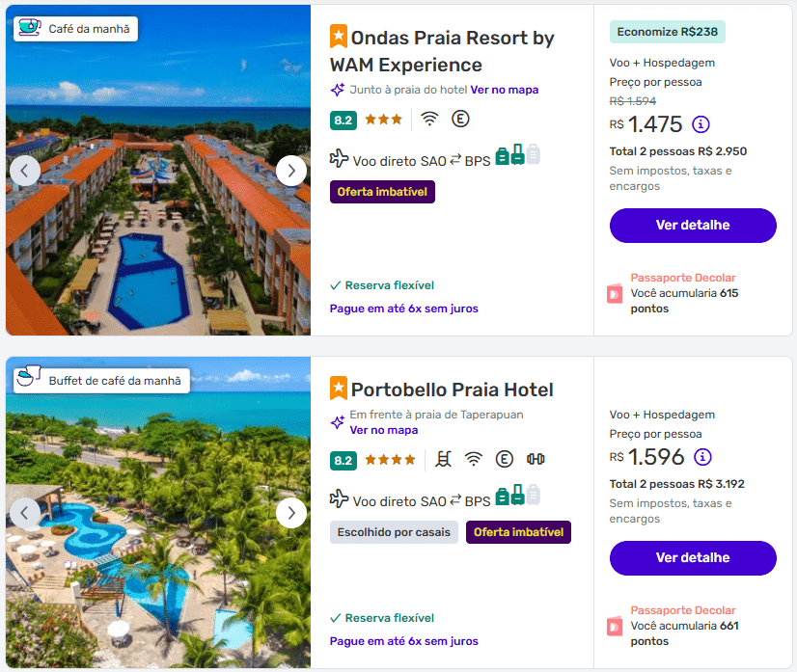This screenshot has width=797, height=672.
Task: Click Wi-Fi icon on Portobello Praia Hotel
Action: [473, 459]
